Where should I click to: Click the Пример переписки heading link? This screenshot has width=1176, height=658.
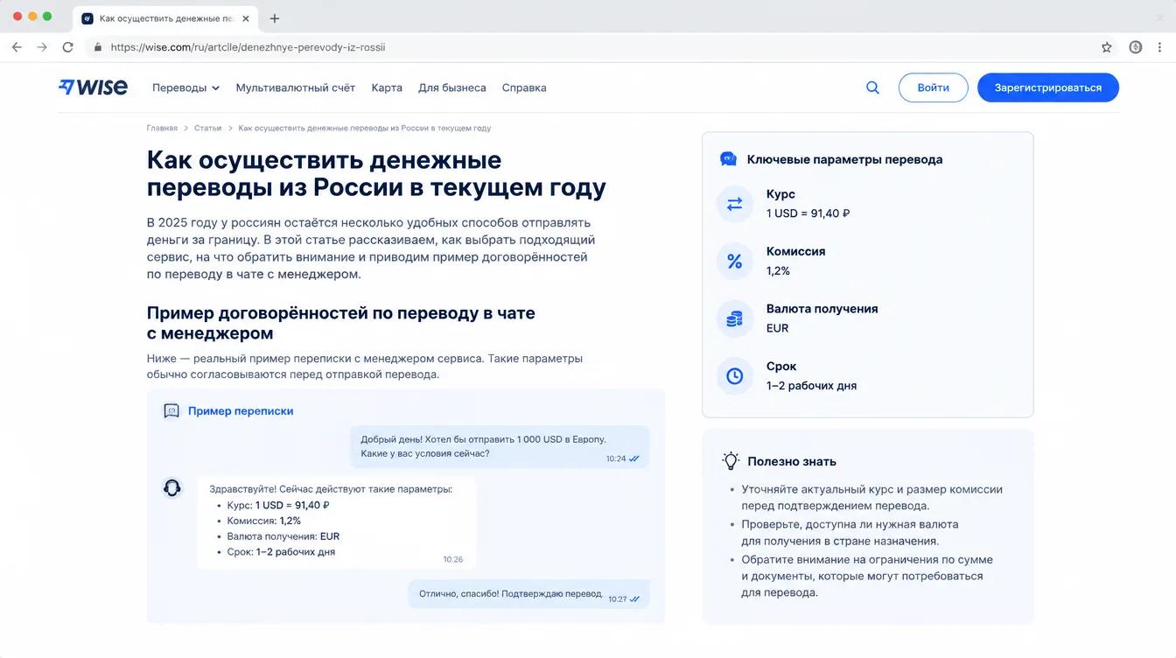point(241,411)
